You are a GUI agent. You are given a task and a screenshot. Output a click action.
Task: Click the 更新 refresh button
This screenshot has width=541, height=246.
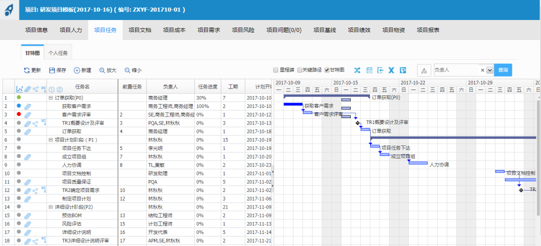[x=32, y=70]
